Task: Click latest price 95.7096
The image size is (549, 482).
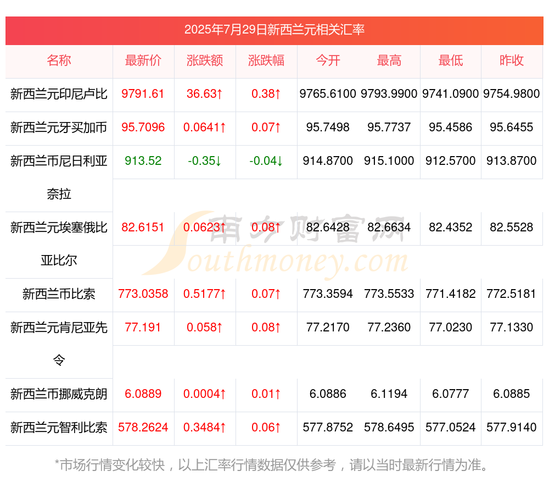Action: click(143, 128)
